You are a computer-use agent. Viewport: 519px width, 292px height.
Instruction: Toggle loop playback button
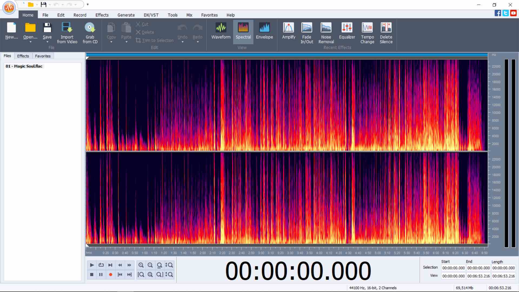tap(101, 265)
